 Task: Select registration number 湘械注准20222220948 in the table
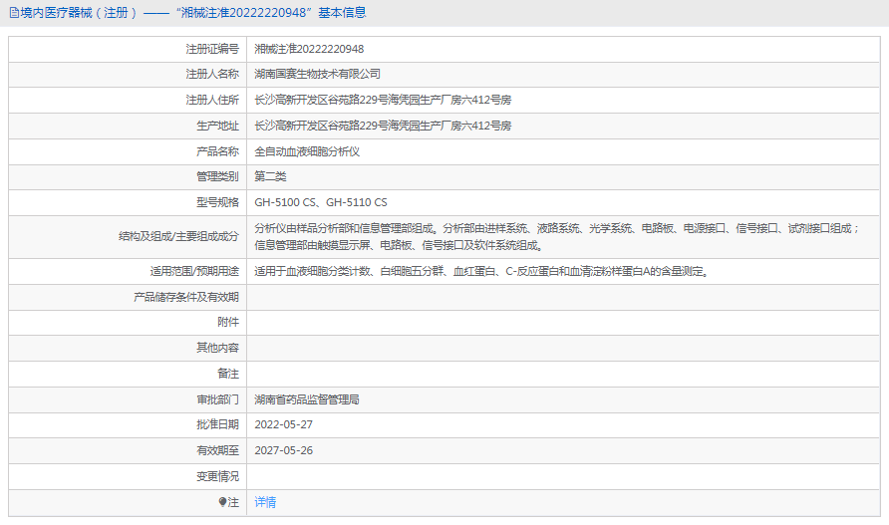[x=309, y=50]
